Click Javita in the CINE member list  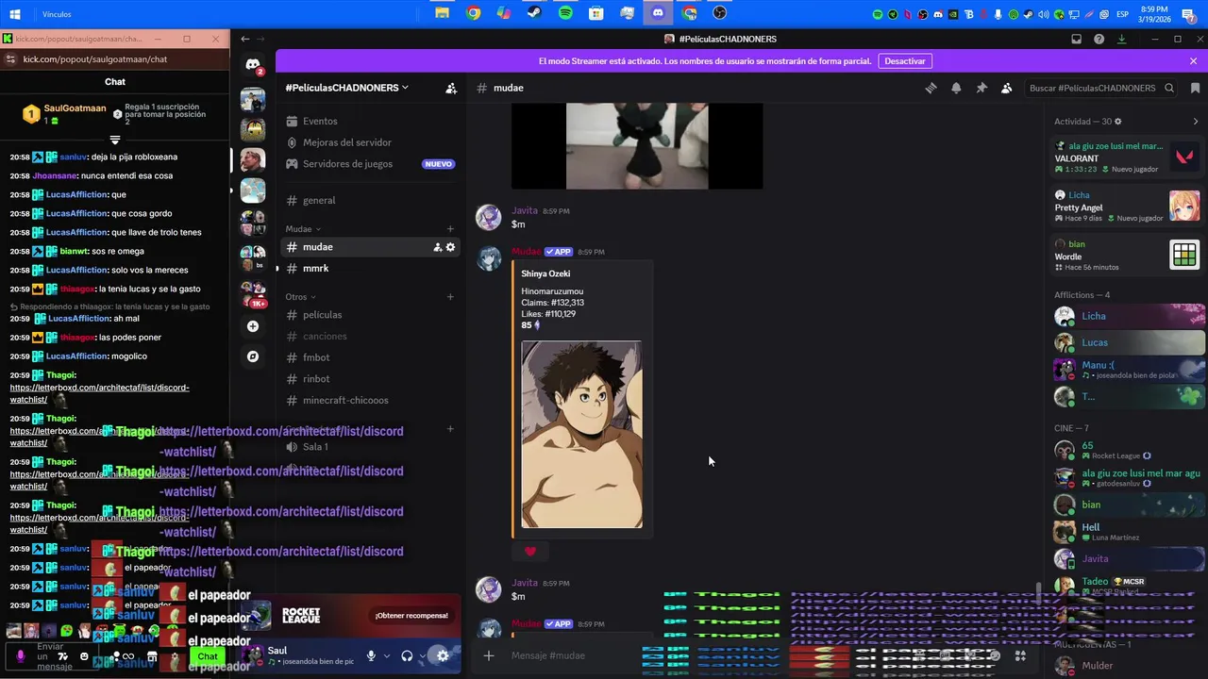point(1129,558)
